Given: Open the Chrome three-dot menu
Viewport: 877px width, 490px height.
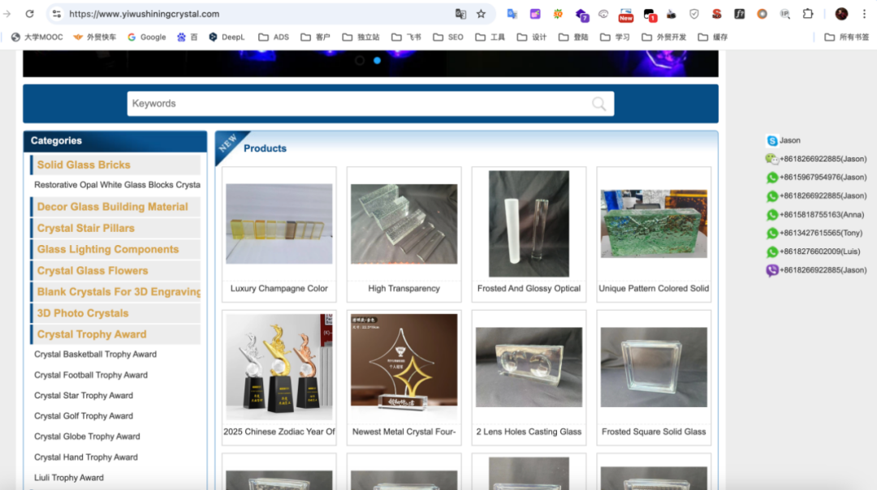Looking at the screenshot, I should pyautogui.click(x=864, y=14).
